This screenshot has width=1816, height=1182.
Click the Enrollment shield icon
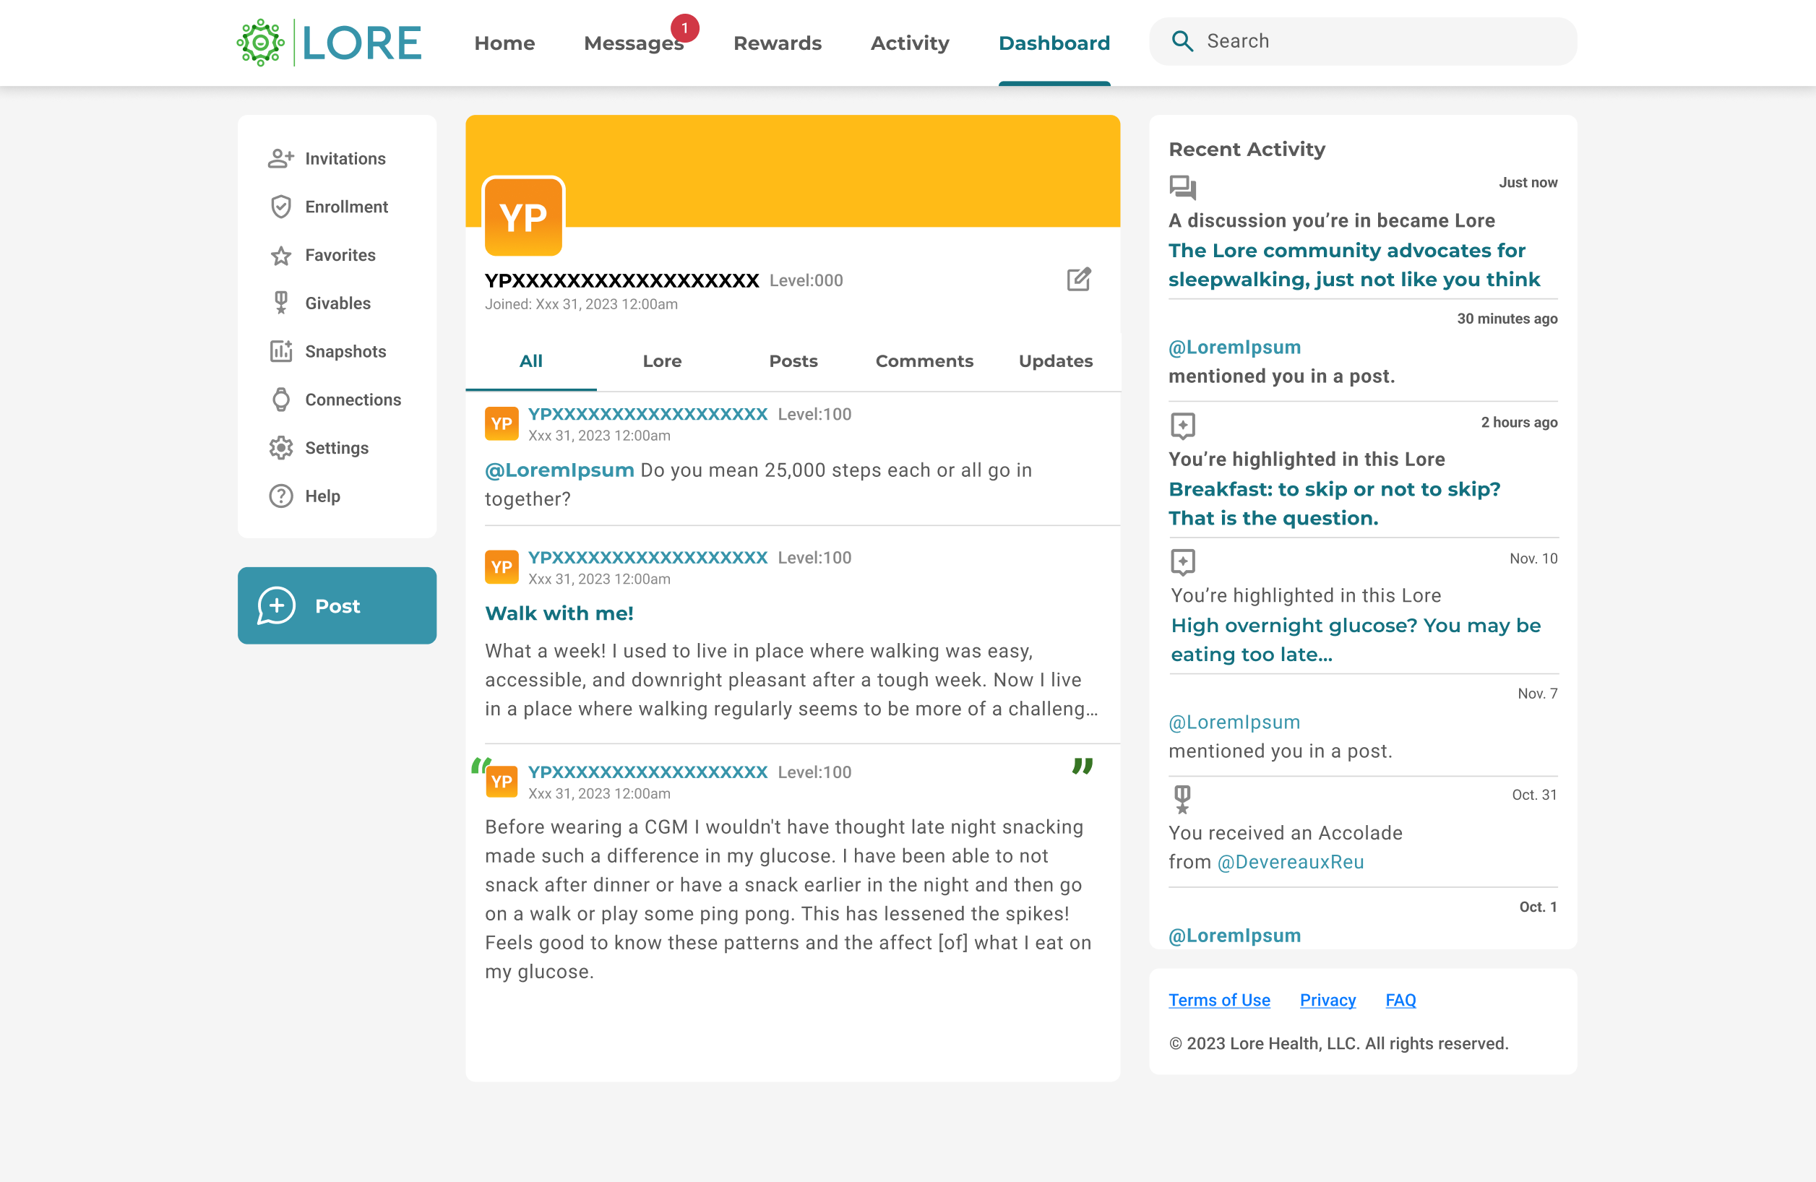pyautogui.click(x=281, y=206)
